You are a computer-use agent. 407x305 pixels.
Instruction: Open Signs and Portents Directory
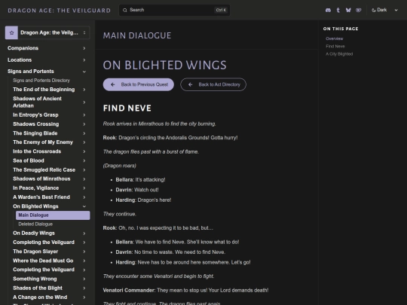click(x=41, y=81)
